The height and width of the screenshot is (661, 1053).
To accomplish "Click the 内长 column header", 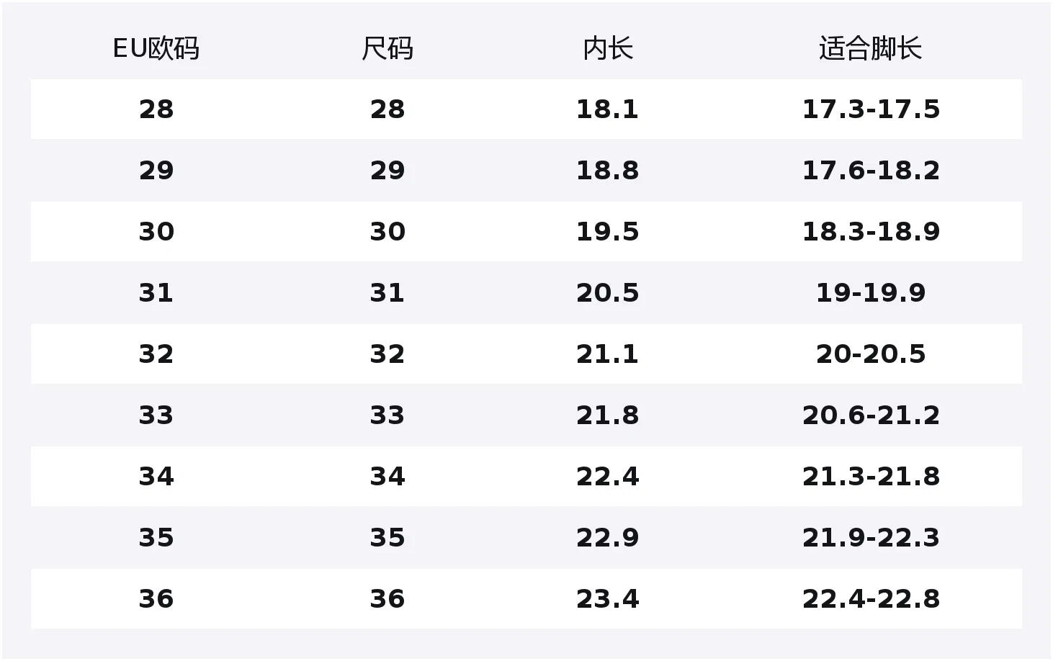I will (x=608, y=49).
